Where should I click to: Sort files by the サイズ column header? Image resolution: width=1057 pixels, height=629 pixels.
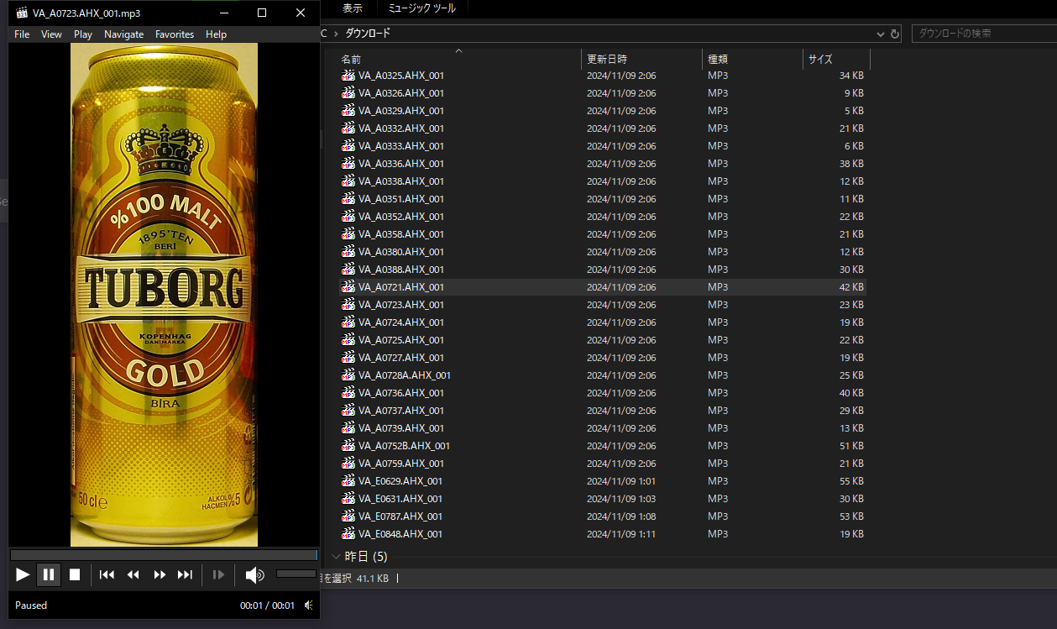click(x=819, y=59)
